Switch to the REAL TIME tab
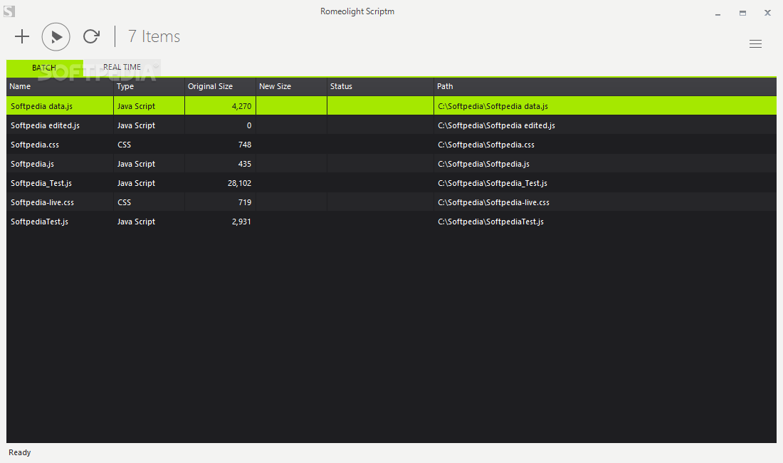 pos(122,67)
